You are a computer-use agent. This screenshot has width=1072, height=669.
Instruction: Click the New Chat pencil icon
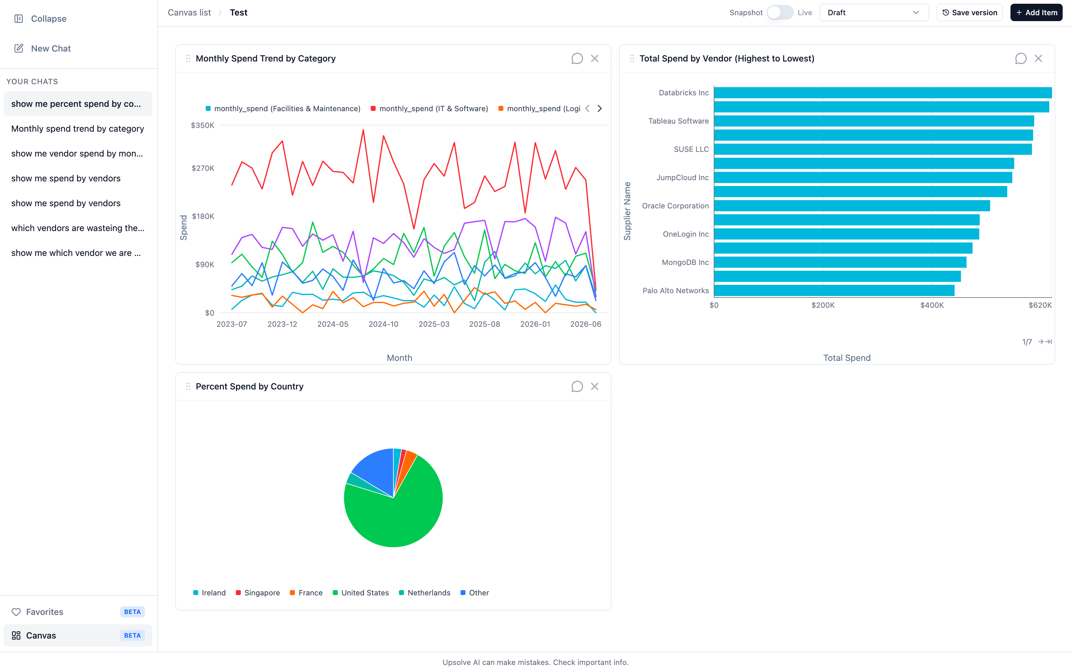click(19, 48)
